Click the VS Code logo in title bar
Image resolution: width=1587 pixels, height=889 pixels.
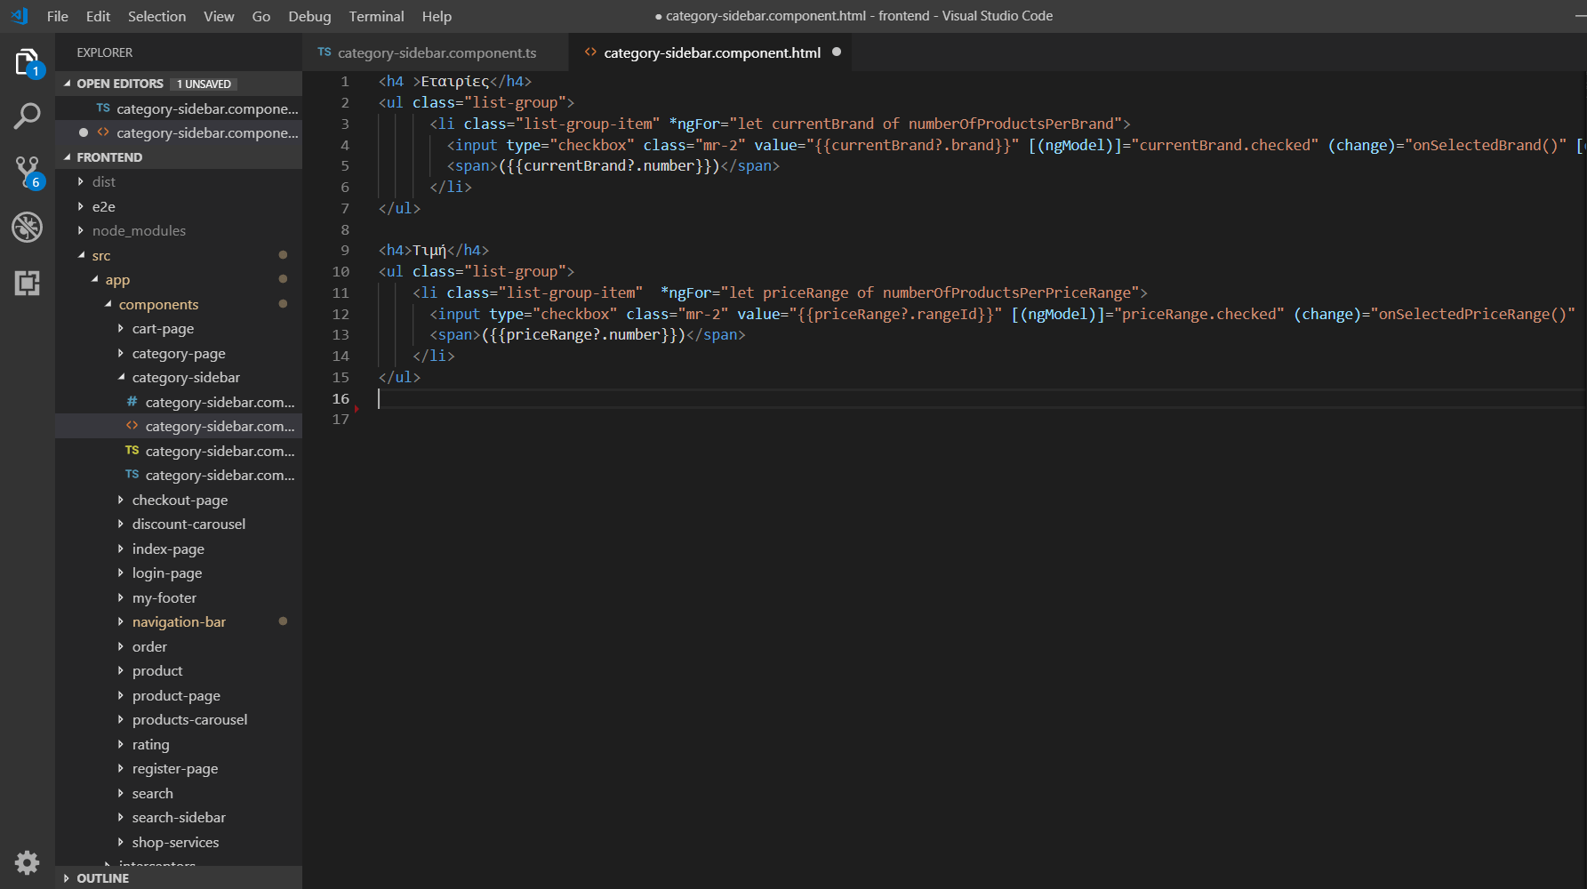18,15
